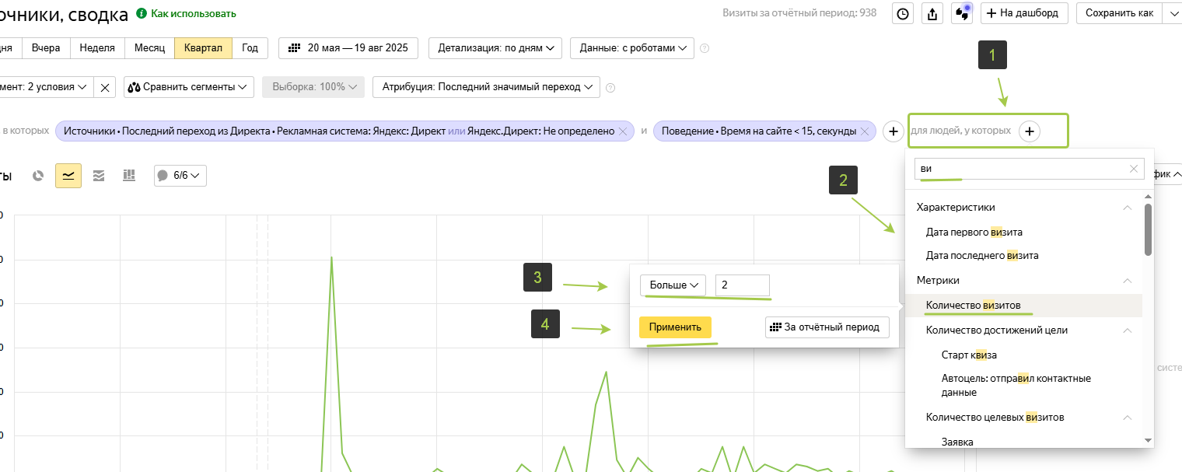Clear the segment with X button

pos(106,87)
